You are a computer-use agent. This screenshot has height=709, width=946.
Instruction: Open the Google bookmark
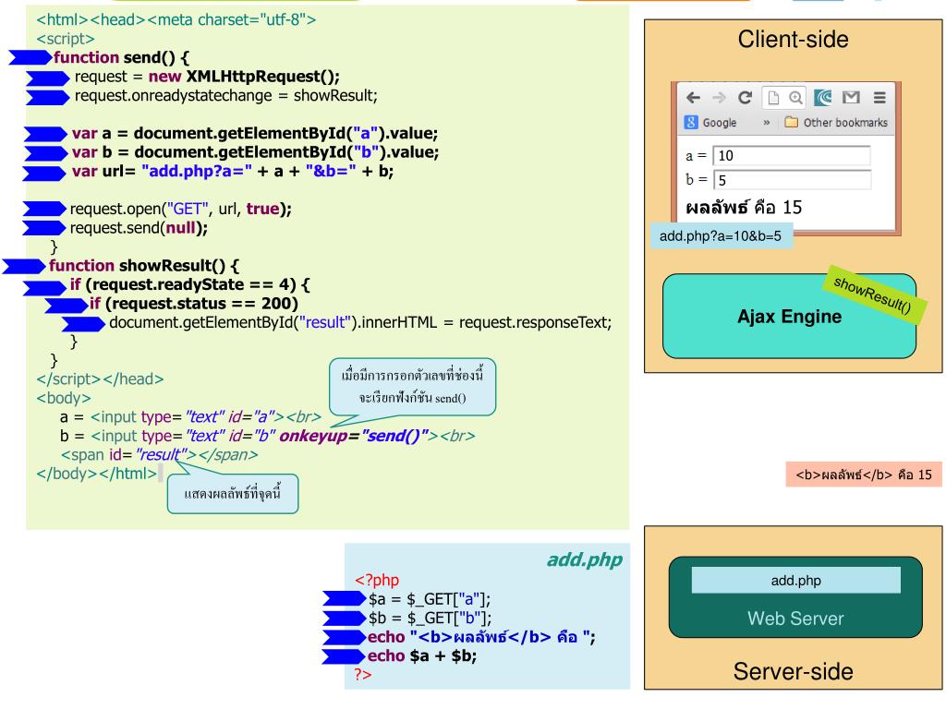coord(710,123)
